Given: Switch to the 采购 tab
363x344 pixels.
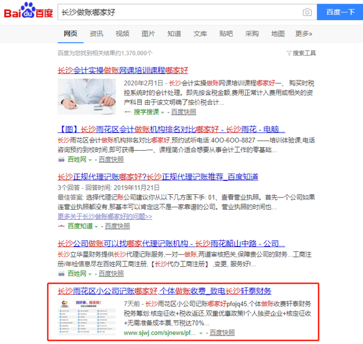Looking at the screenshot, I should [252, 34].
